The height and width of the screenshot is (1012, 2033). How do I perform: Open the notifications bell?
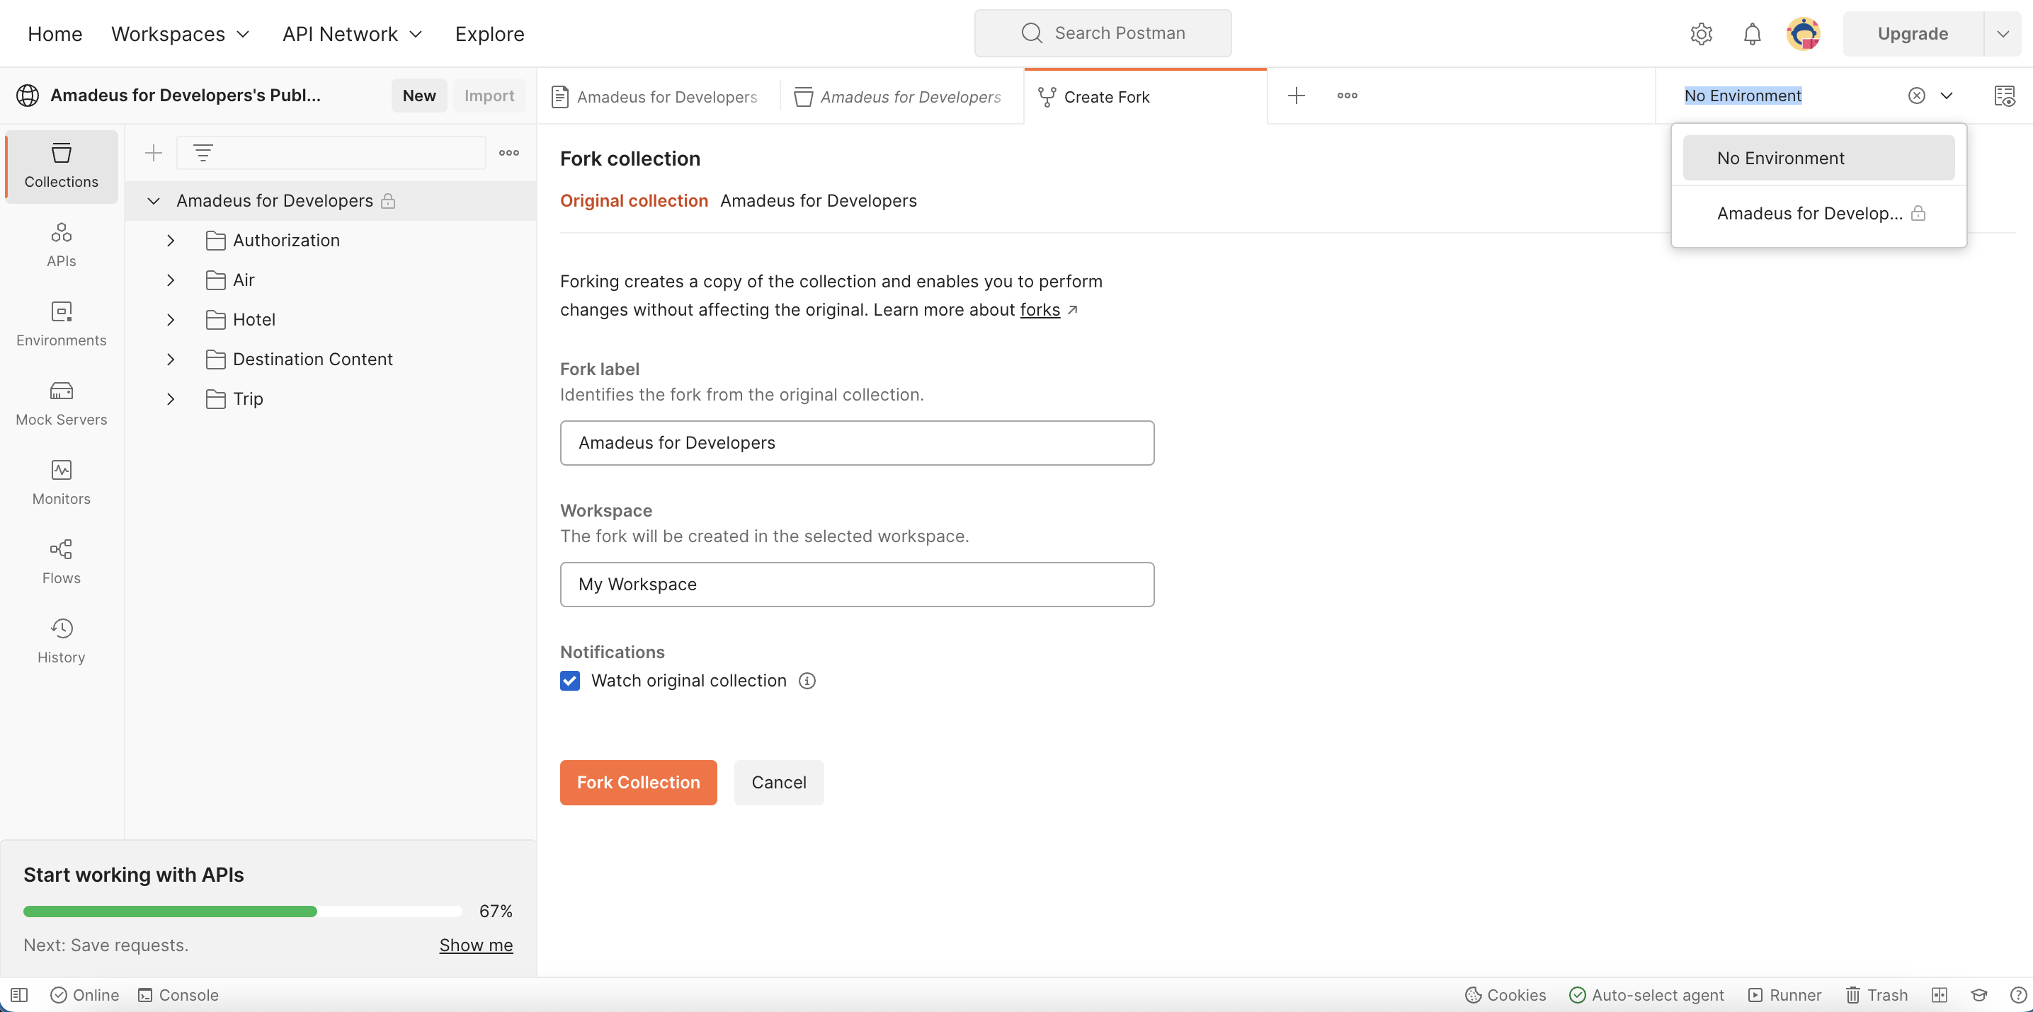(x=1752, y=34)
